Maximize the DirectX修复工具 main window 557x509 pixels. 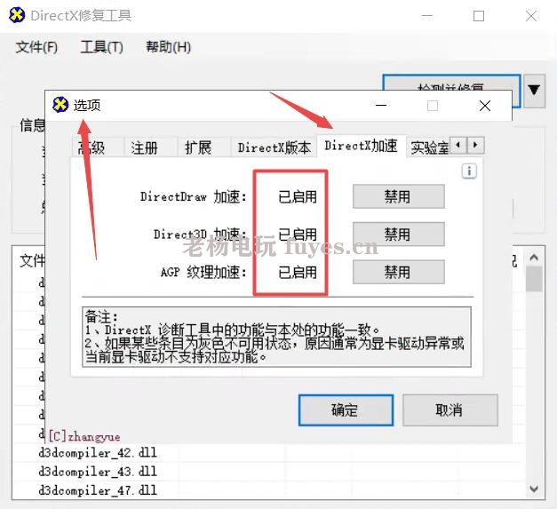[479, 16]
